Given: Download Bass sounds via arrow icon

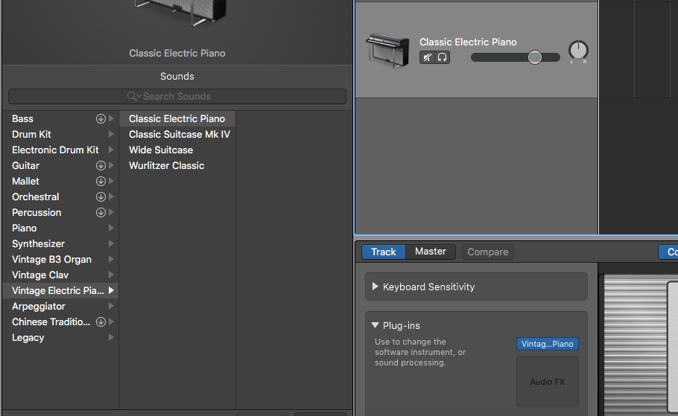Looking at the screenshot, I should point(101,118).
